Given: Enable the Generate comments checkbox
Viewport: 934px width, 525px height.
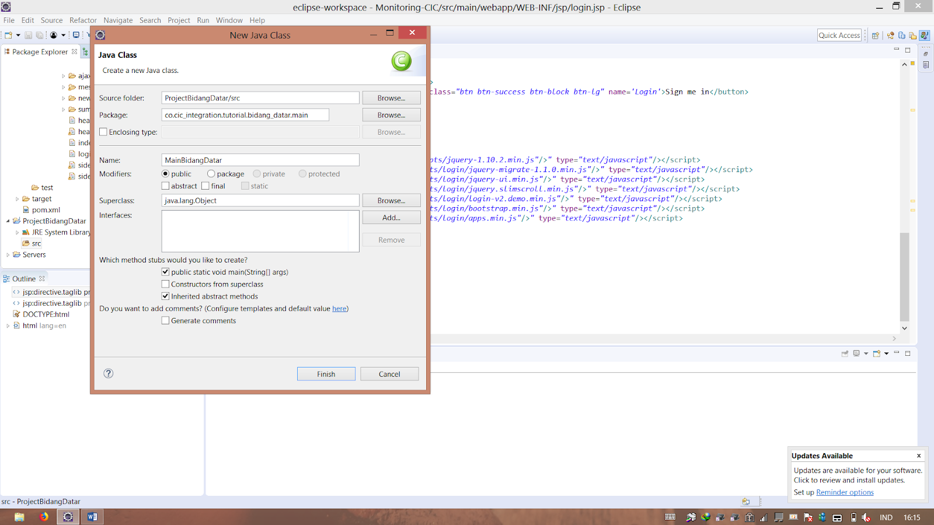Looking at the screenshot, I should tap(166, 320).
